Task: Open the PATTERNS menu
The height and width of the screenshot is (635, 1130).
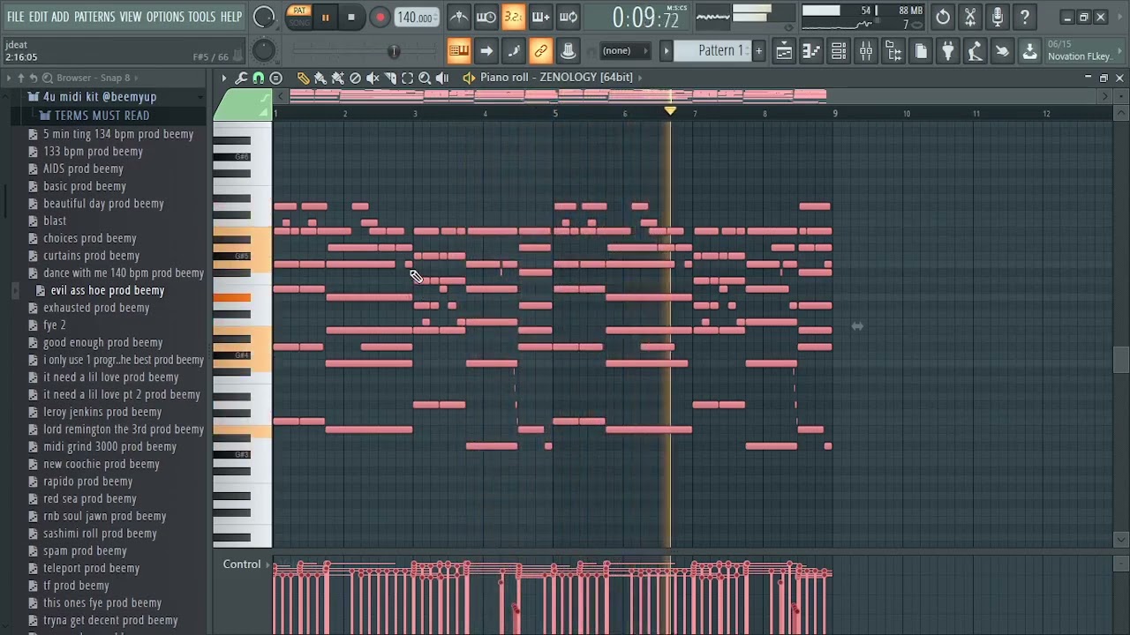Action: (x=94, y=17)
